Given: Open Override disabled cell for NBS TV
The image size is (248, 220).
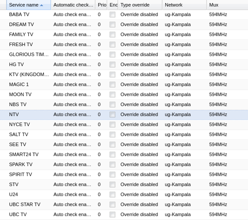Looking at the screenshot, I should tap(139, 104).
